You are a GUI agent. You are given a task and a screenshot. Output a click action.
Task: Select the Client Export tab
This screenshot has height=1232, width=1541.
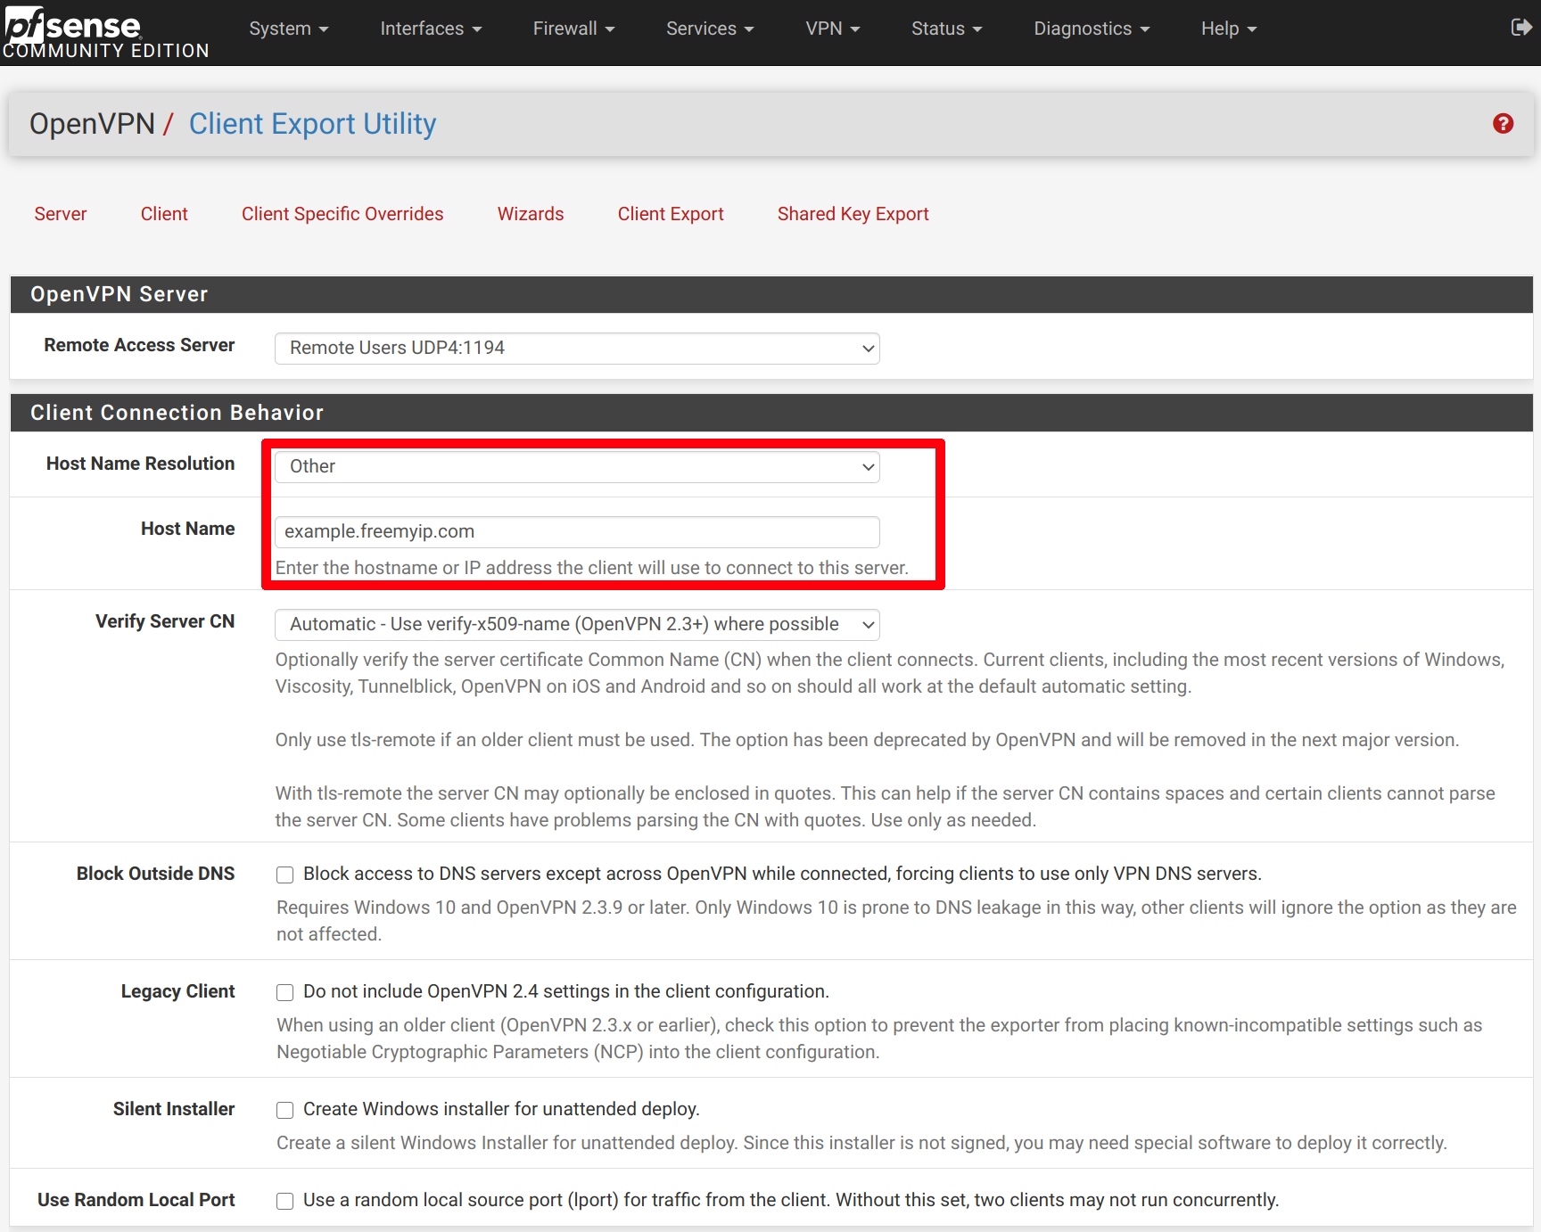point(671,214)
